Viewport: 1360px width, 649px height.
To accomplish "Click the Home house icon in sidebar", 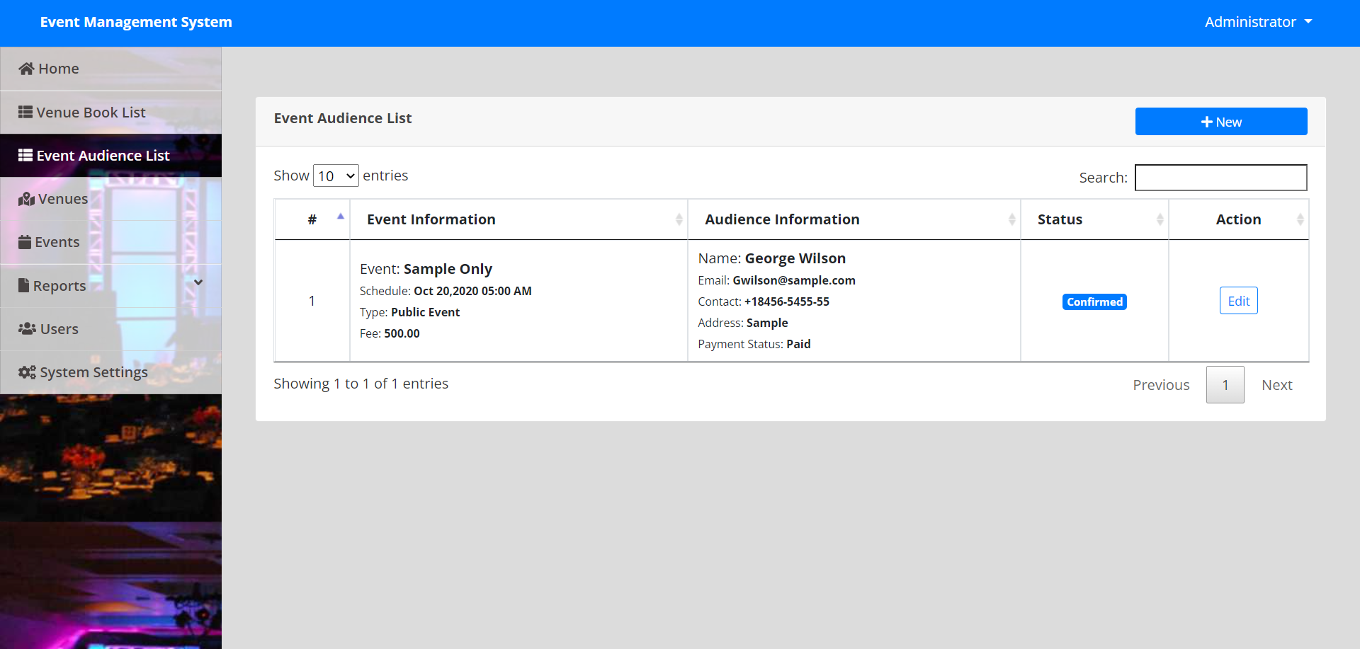I will [25, 68].
